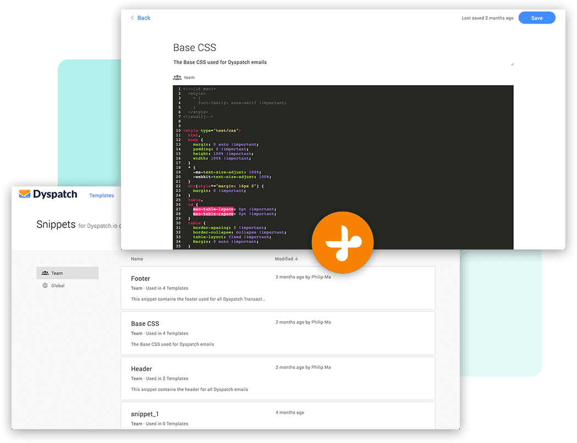Click line number 10 in code gutter
This screenshot has width=577, height=443.
pyautogui.click(x=178, y=130)
